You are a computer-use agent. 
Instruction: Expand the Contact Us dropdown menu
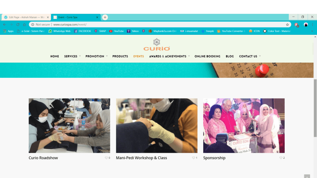[250, 56]
